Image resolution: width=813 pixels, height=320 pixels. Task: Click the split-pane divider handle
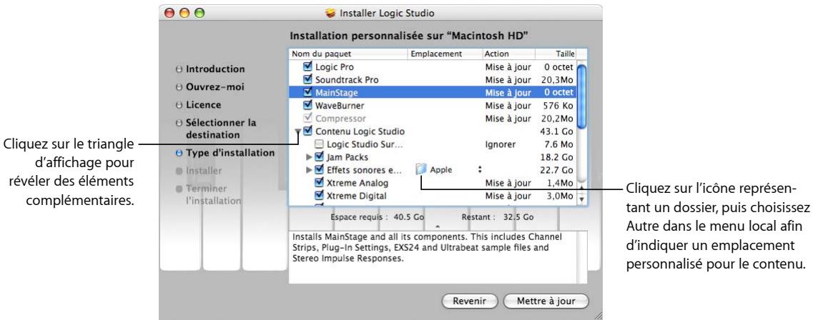point(438,226)
